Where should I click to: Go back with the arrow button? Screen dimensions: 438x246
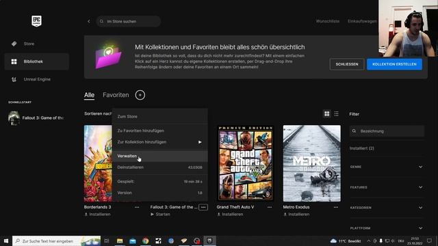pyautogui.click(x=89, y=21)
